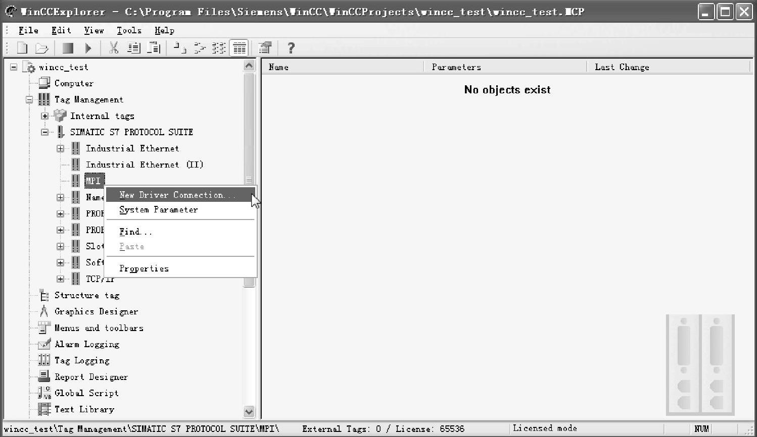Expand the Named Connections node
The height and width of the screenshot is (437, 757).
[61, 197]
